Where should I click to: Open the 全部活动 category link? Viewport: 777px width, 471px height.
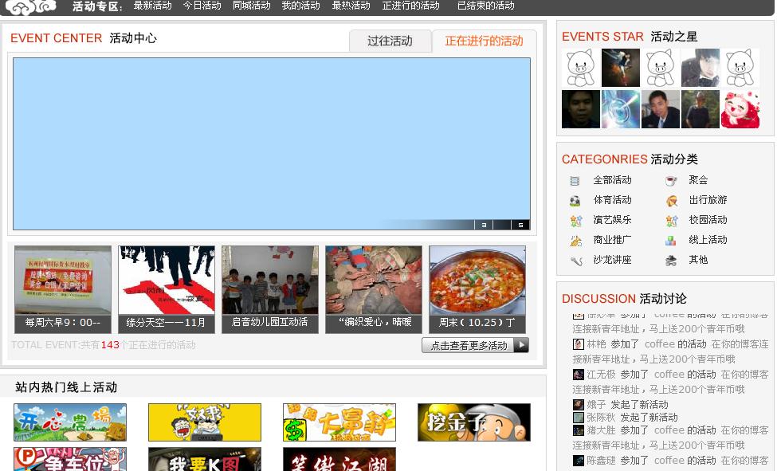click(x=613, y=180)
